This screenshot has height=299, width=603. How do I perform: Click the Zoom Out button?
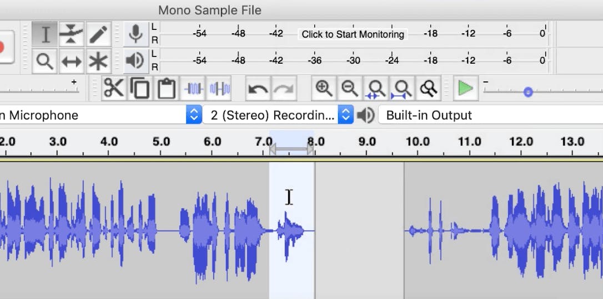tap(349, 89)
